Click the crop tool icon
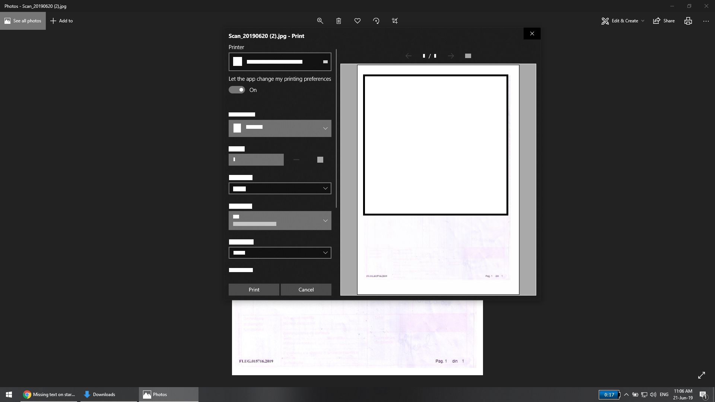 (x=395, y=21)
